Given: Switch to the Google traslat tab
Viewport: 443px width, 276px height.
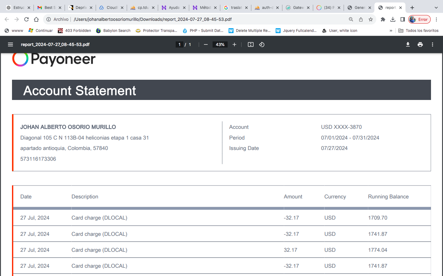Looking at the screenshot, I should 235,8.
